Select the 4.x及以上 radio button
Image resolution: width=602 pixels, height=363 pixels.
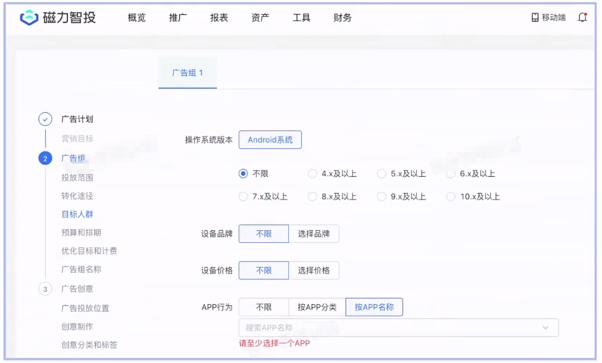312,173
